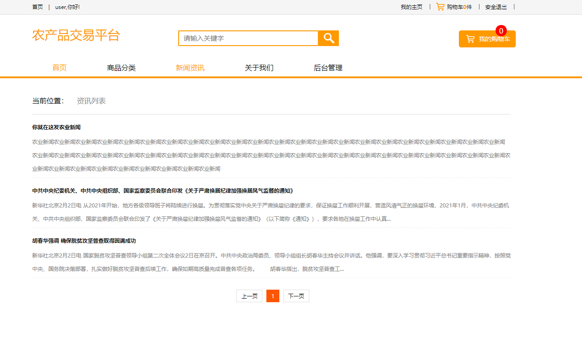
Task: Switch to the 关于我们 tab
Action: pos(259,68)
